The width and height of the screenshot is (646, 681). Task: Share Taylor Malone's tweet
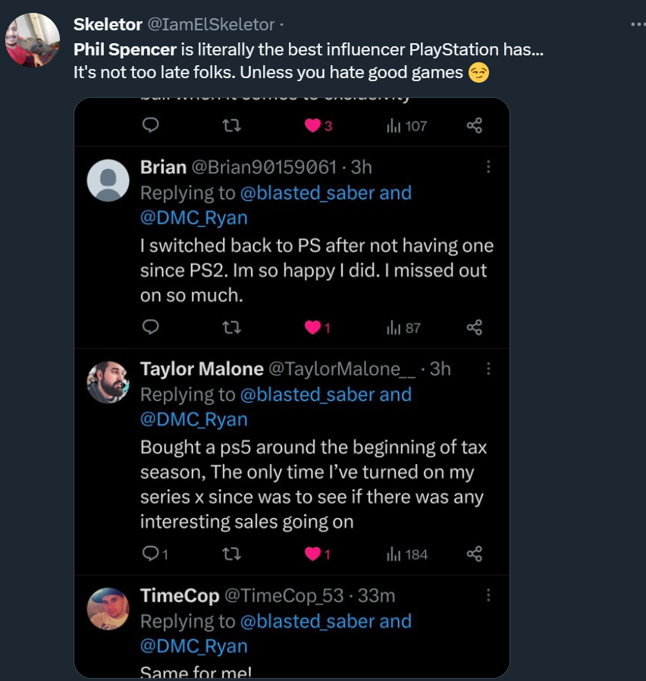click(x=475, y=554)
